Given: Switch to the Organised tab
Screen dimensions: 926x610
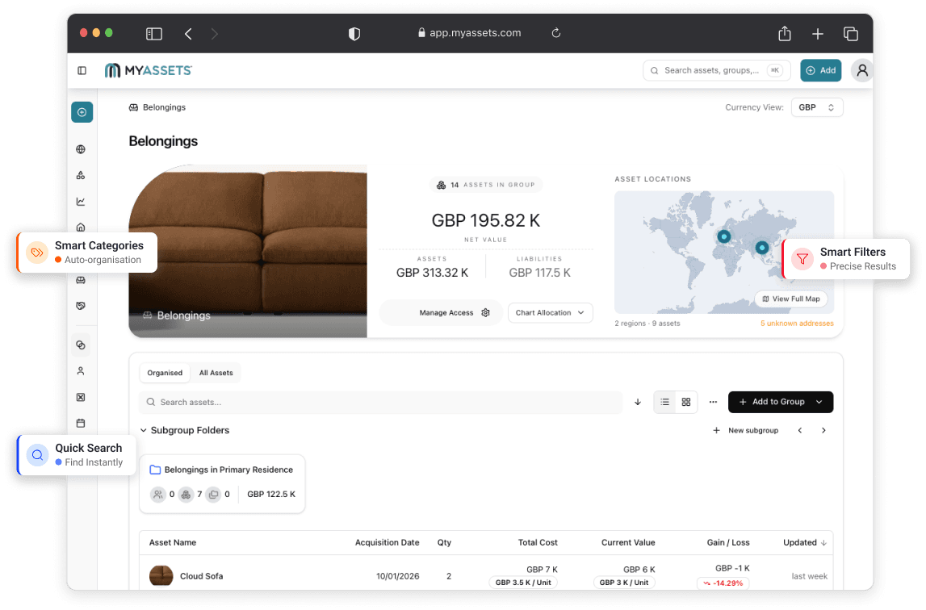Looking at the screenshot, I should point(165,373).
